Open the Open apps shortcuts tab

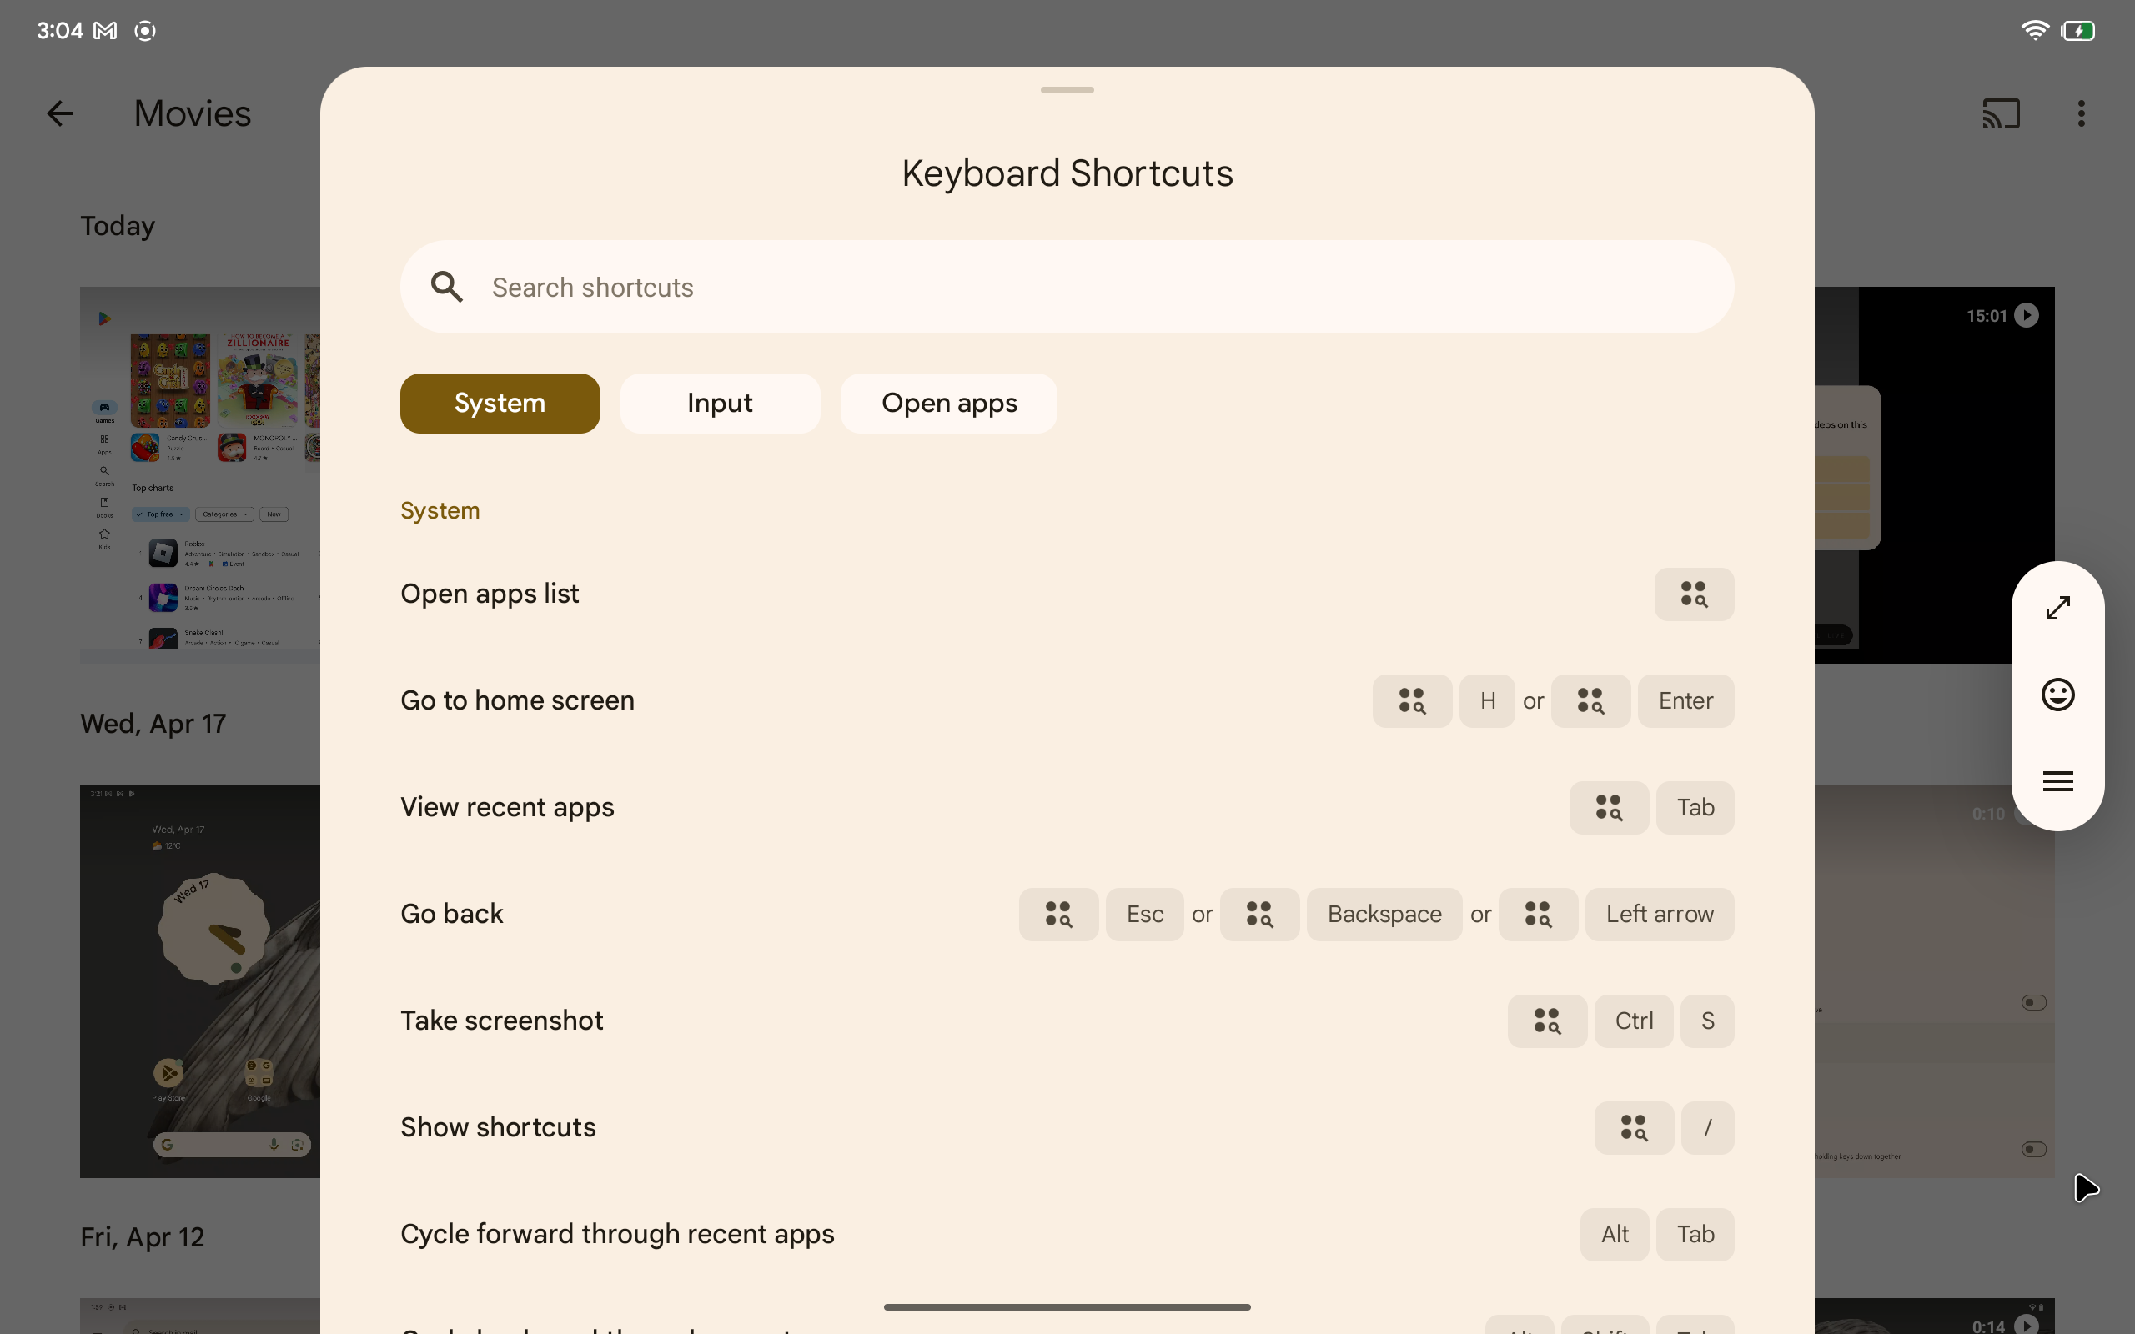pos(948,403)
